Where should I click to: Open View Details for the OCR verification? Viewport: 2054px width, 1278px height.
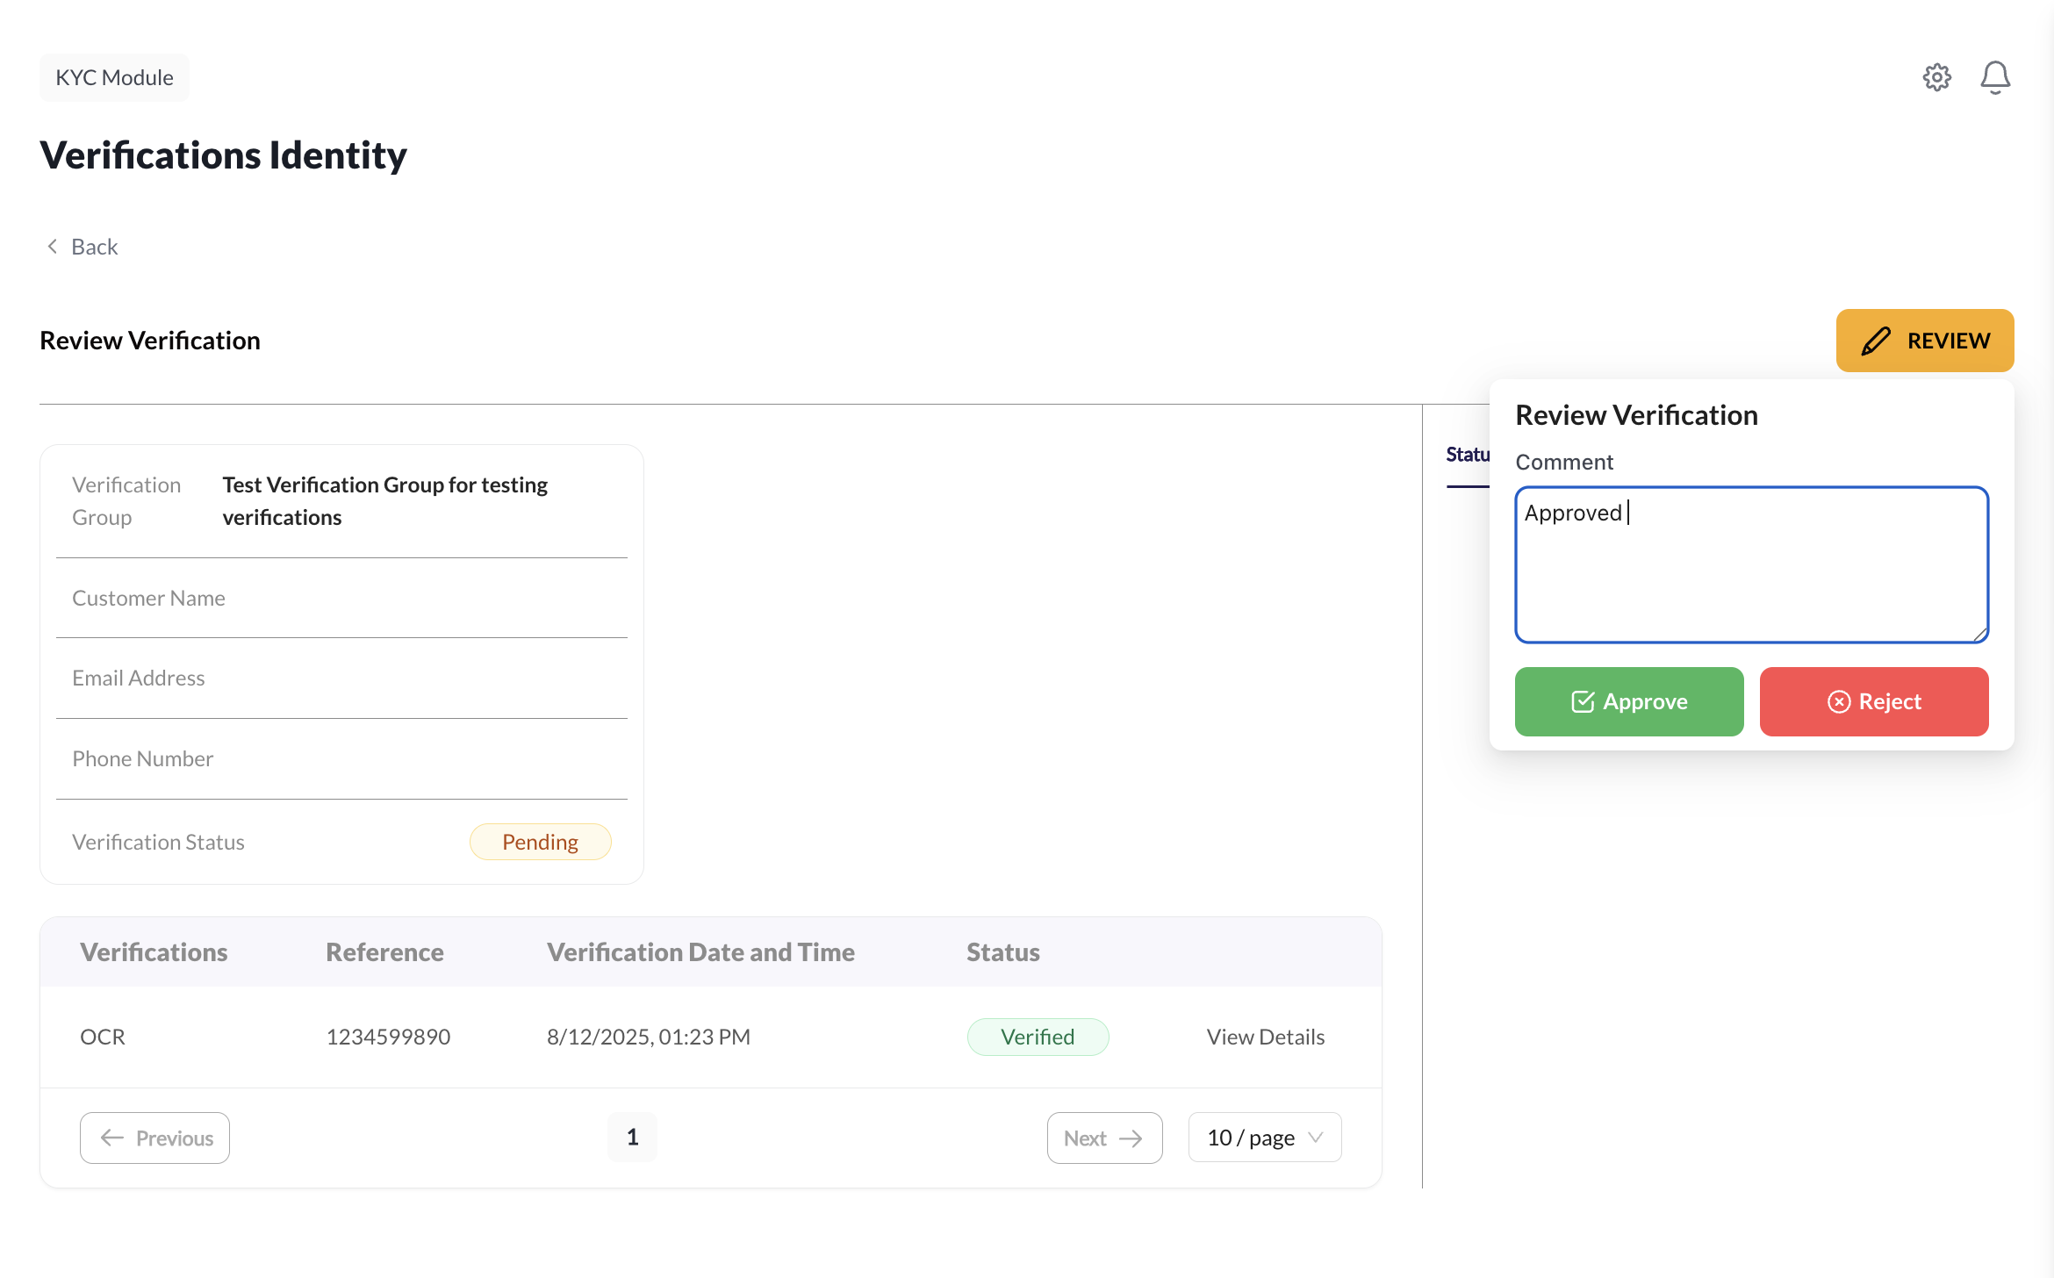[1265, 1037]
